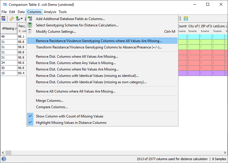Click the #Missing values column header
The image size is (228, 163).
[x=9, y=28]
